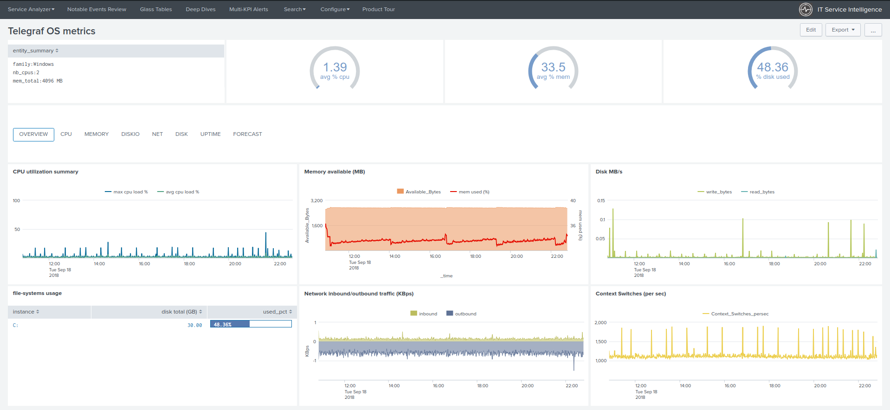The image size is (890, 410).
Task: Click the Network inbound/outbound traffic title
Action: [359, 294]
